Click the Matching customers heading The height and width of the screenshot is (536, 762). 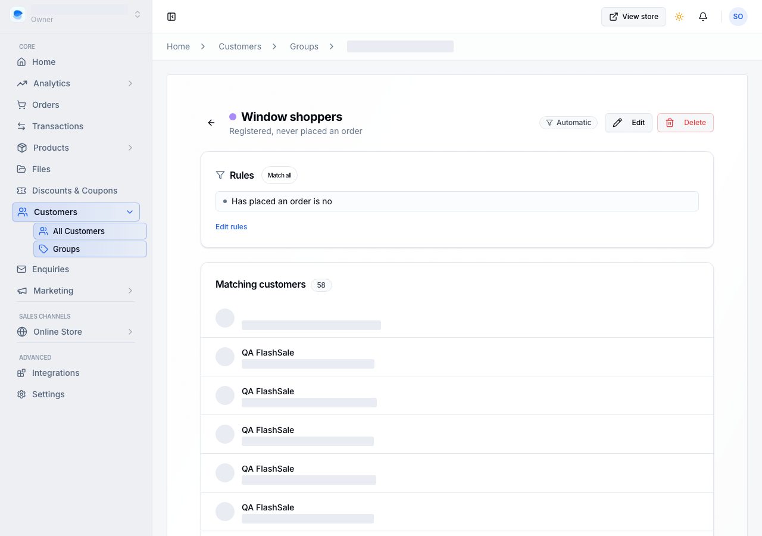click(x=261, y=285)
